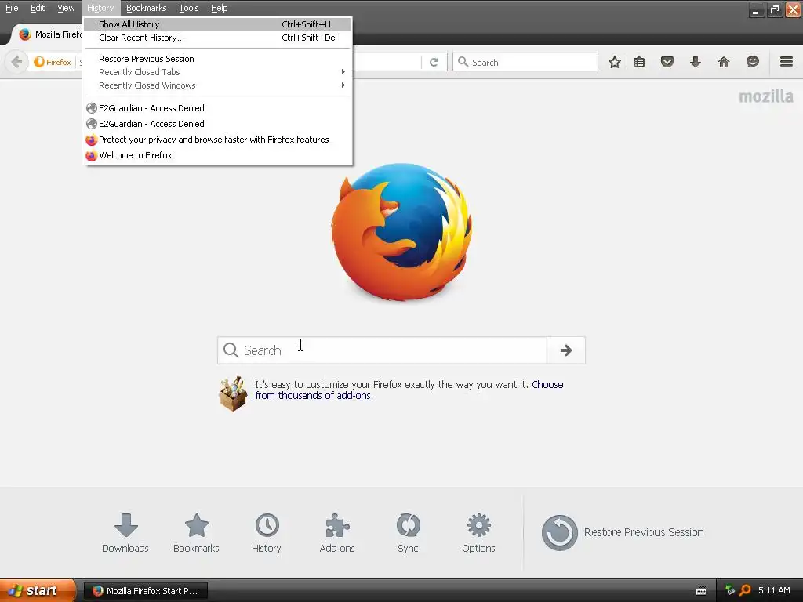This screenshot has width=803, height=602.
Task: Click Choose from thousands of add-ons link
Action: (x=409, y=390)
